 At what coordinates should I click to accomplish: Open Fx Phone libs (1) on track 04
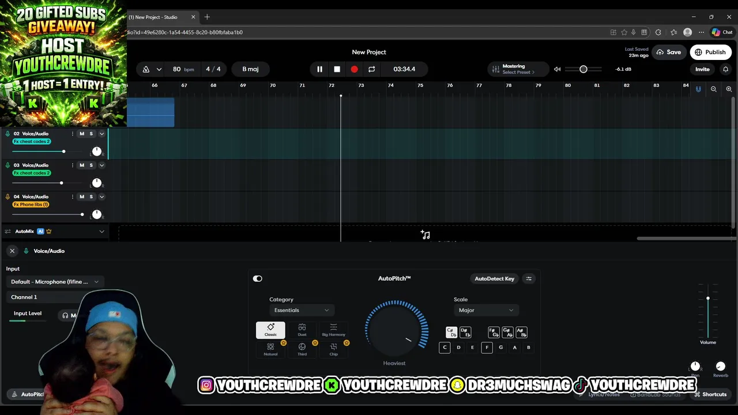pos(31,205)
